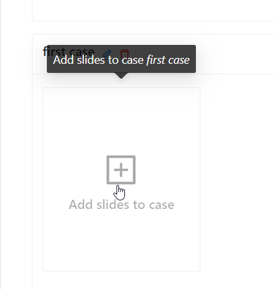Click the dark tooltip 'Add slides to case'
This screenshot has height=289, width=274.
click(x=121, y=59)
